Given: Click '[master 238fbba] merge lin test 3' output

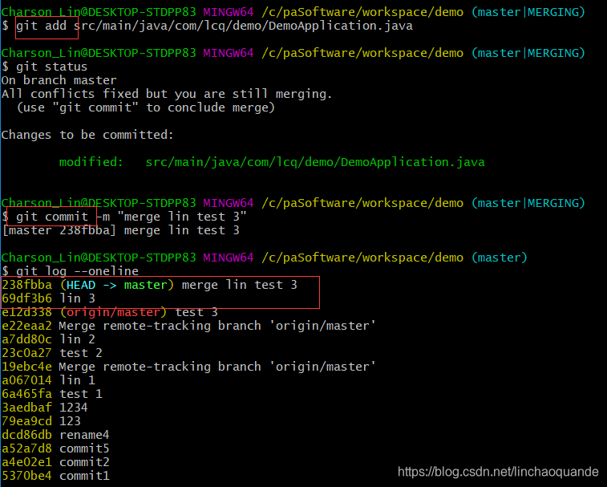Looking at the screenshot, I should point(120,230).
